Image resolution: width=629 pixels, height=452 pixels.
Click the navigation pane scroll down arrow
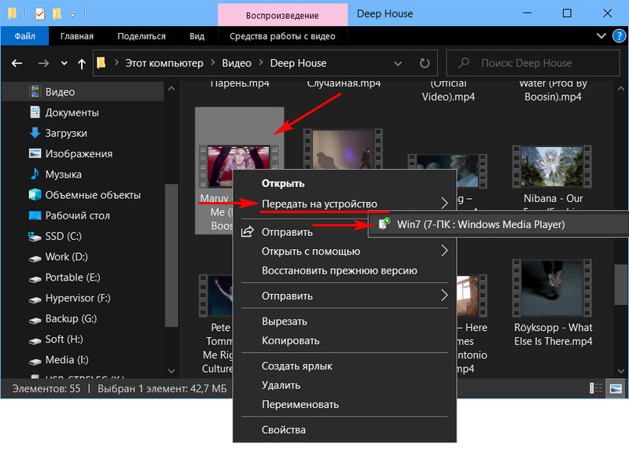[x=171, y=370]
